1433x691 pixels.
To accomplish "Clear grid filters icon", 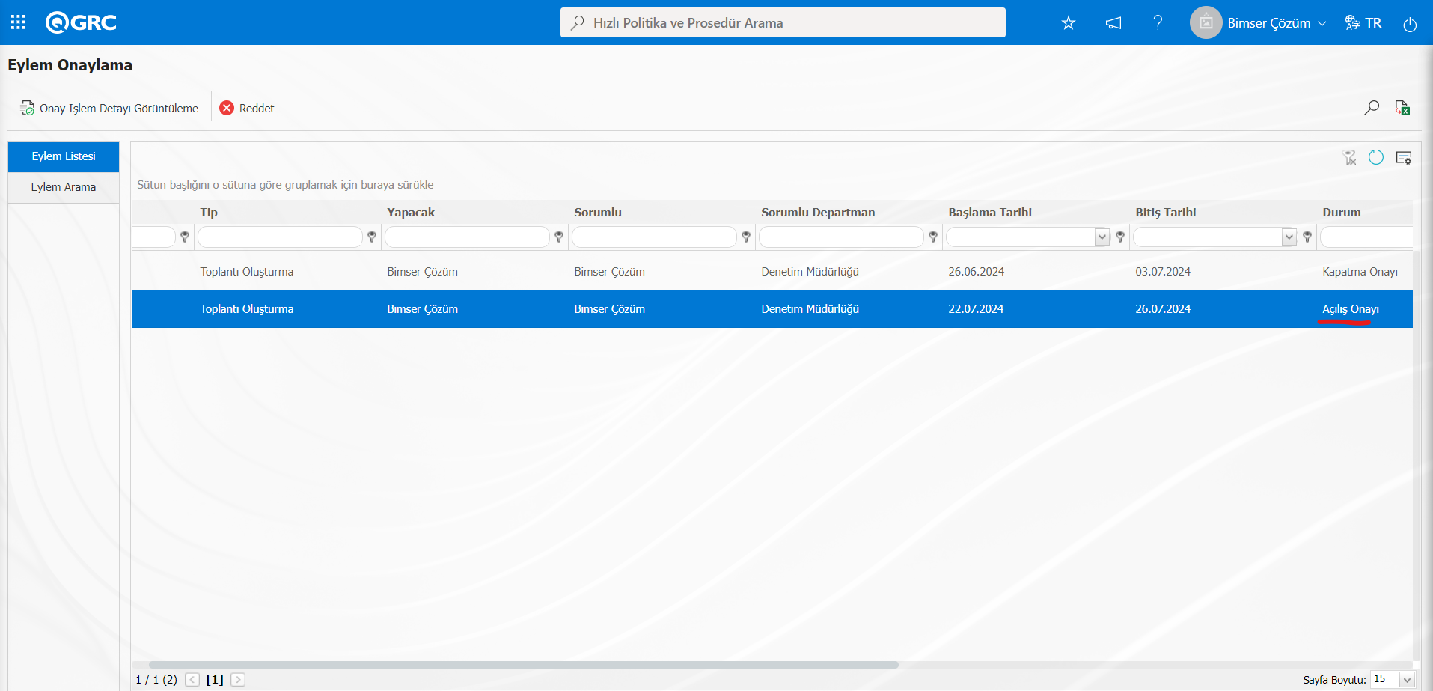I will coord(1349,157).
